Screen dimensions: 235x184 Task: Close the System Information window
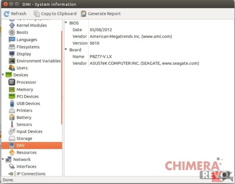point(5,4)
